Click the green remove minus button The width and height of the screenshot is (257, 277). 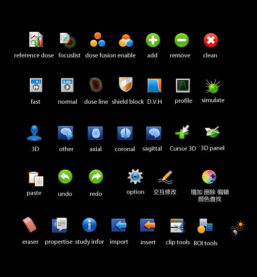pos(181,40)
